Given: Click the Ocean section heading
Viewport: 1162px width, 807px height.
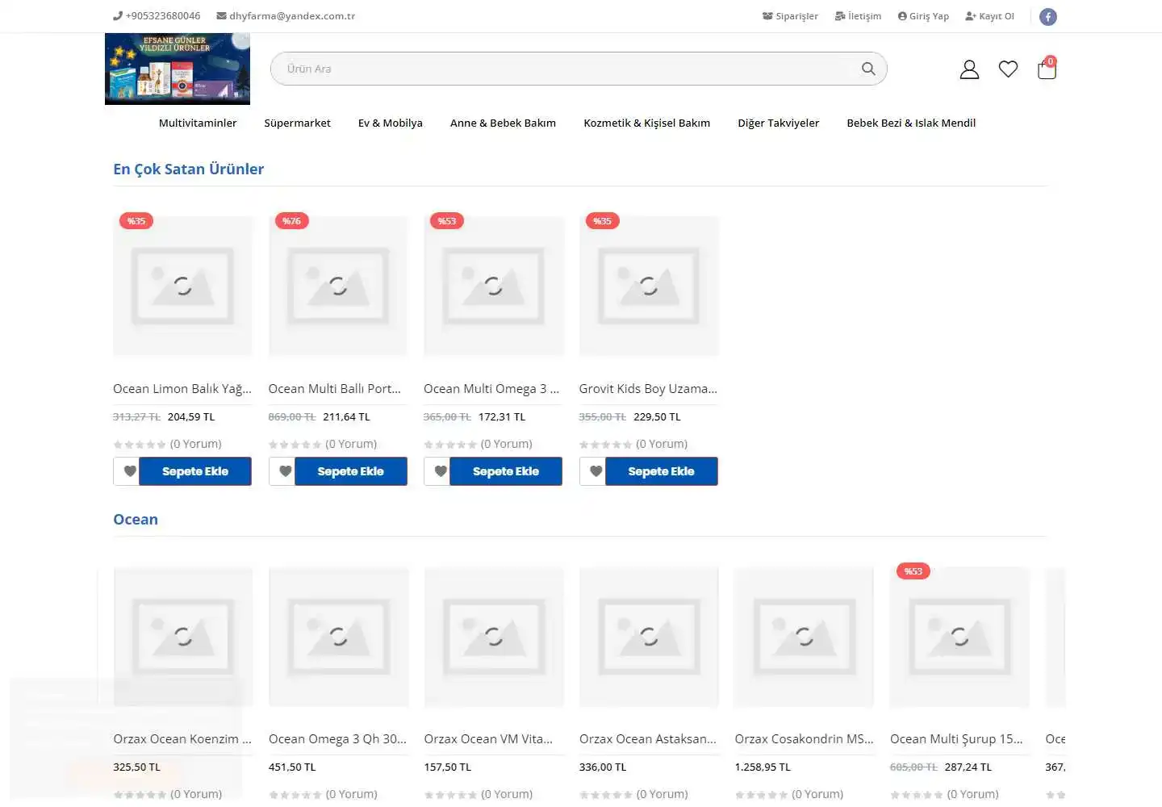Looking at the screenshot, I should point(136,520).
